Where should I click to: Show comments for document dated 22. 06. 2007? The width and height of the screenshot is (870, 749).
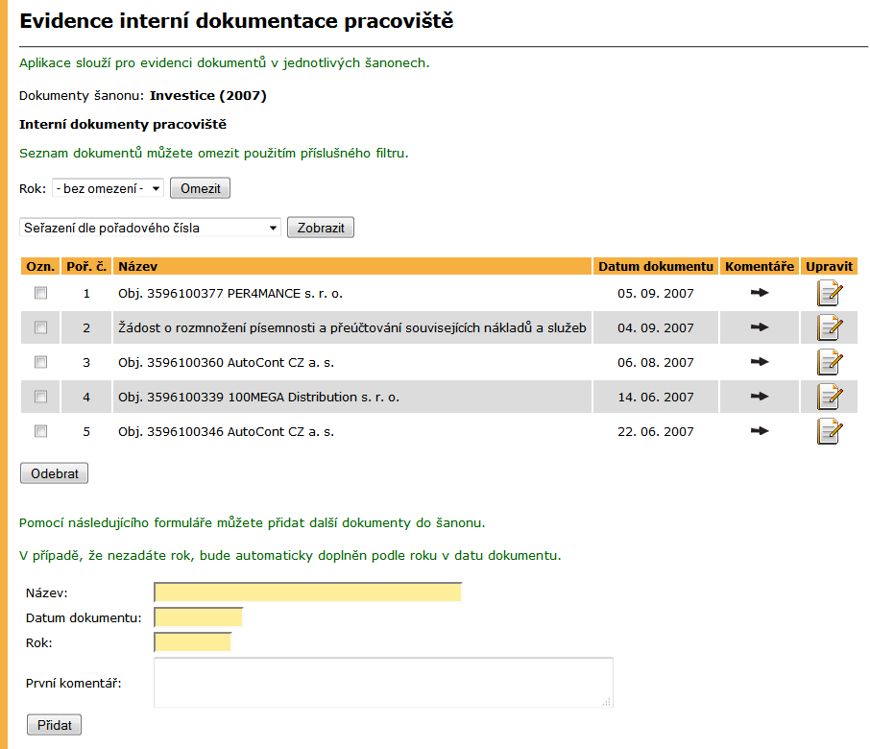tap(760, 430)
